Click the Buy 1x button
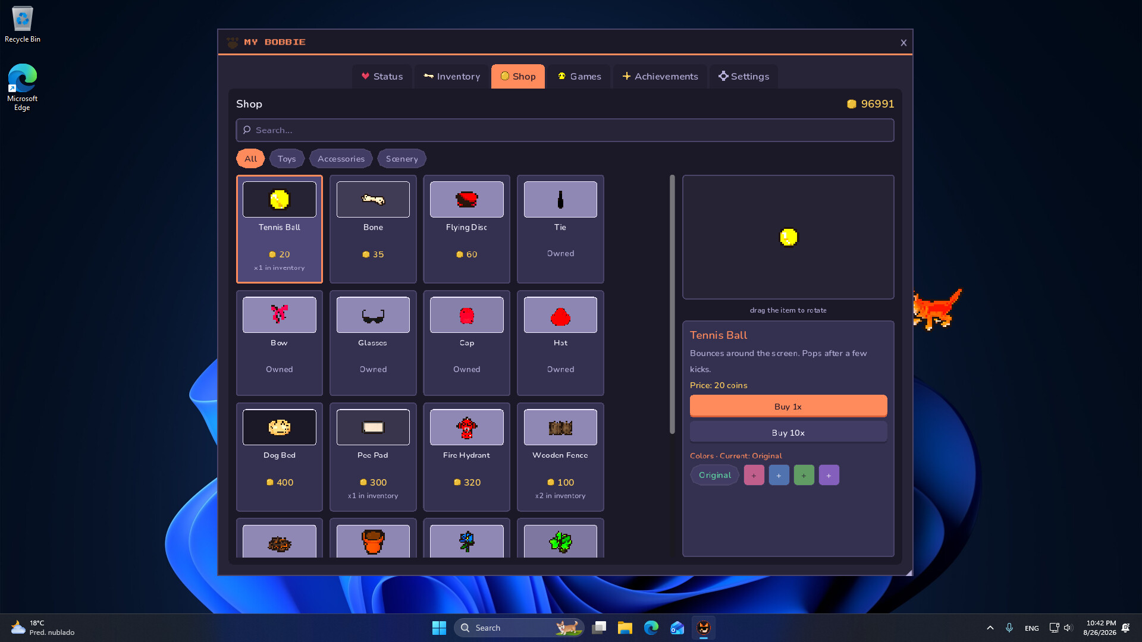Screen dimensions: 1142x642 [x=788, y=407]
